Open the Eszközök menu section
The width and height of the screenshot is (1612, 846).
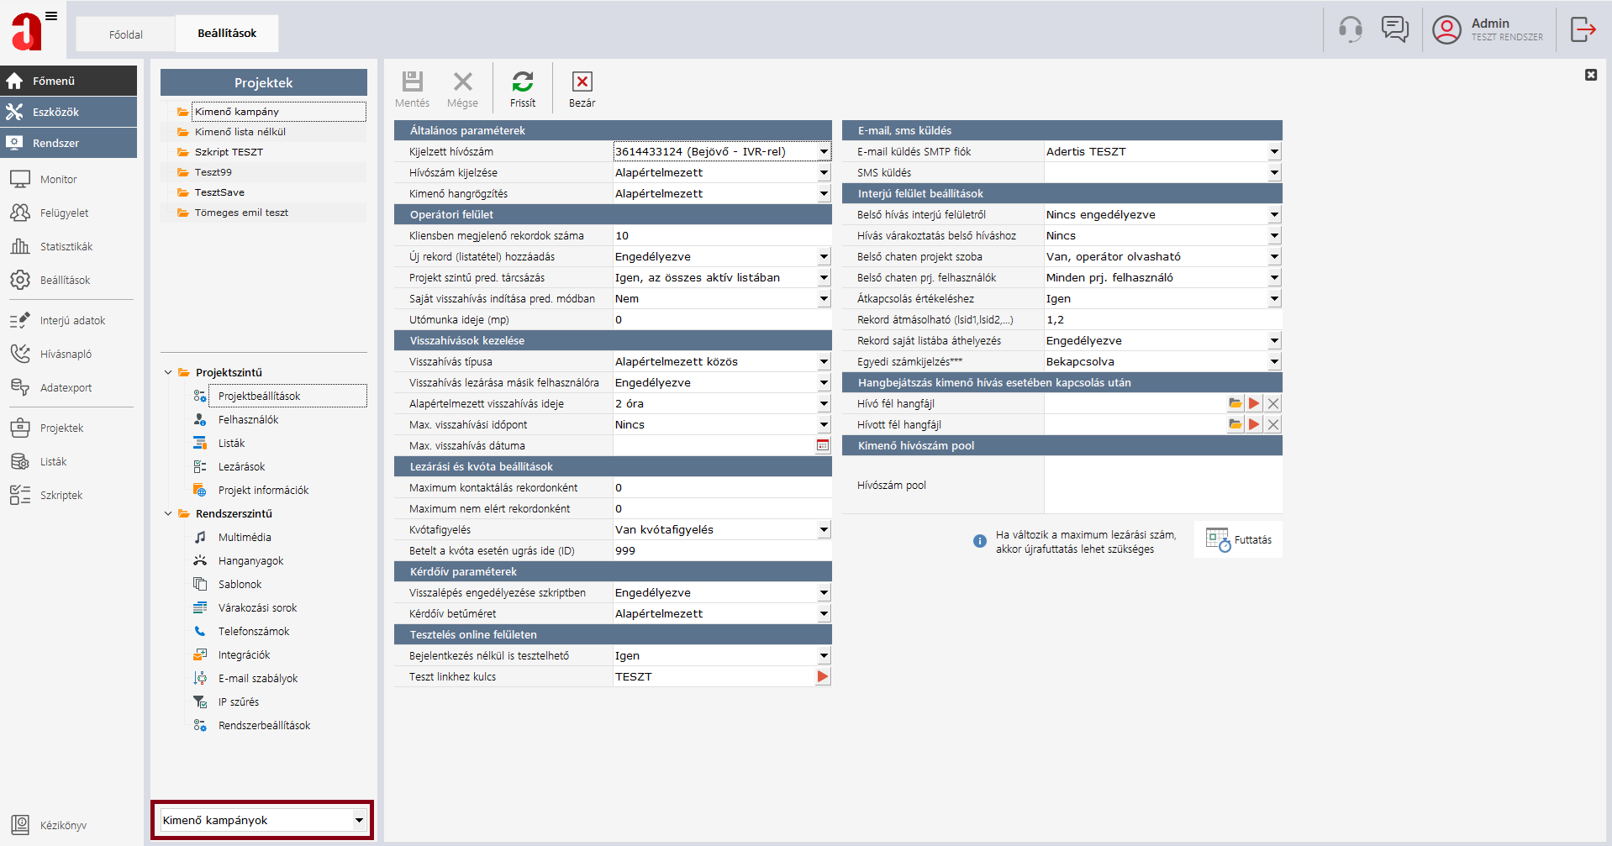click(x=68, y=112)
